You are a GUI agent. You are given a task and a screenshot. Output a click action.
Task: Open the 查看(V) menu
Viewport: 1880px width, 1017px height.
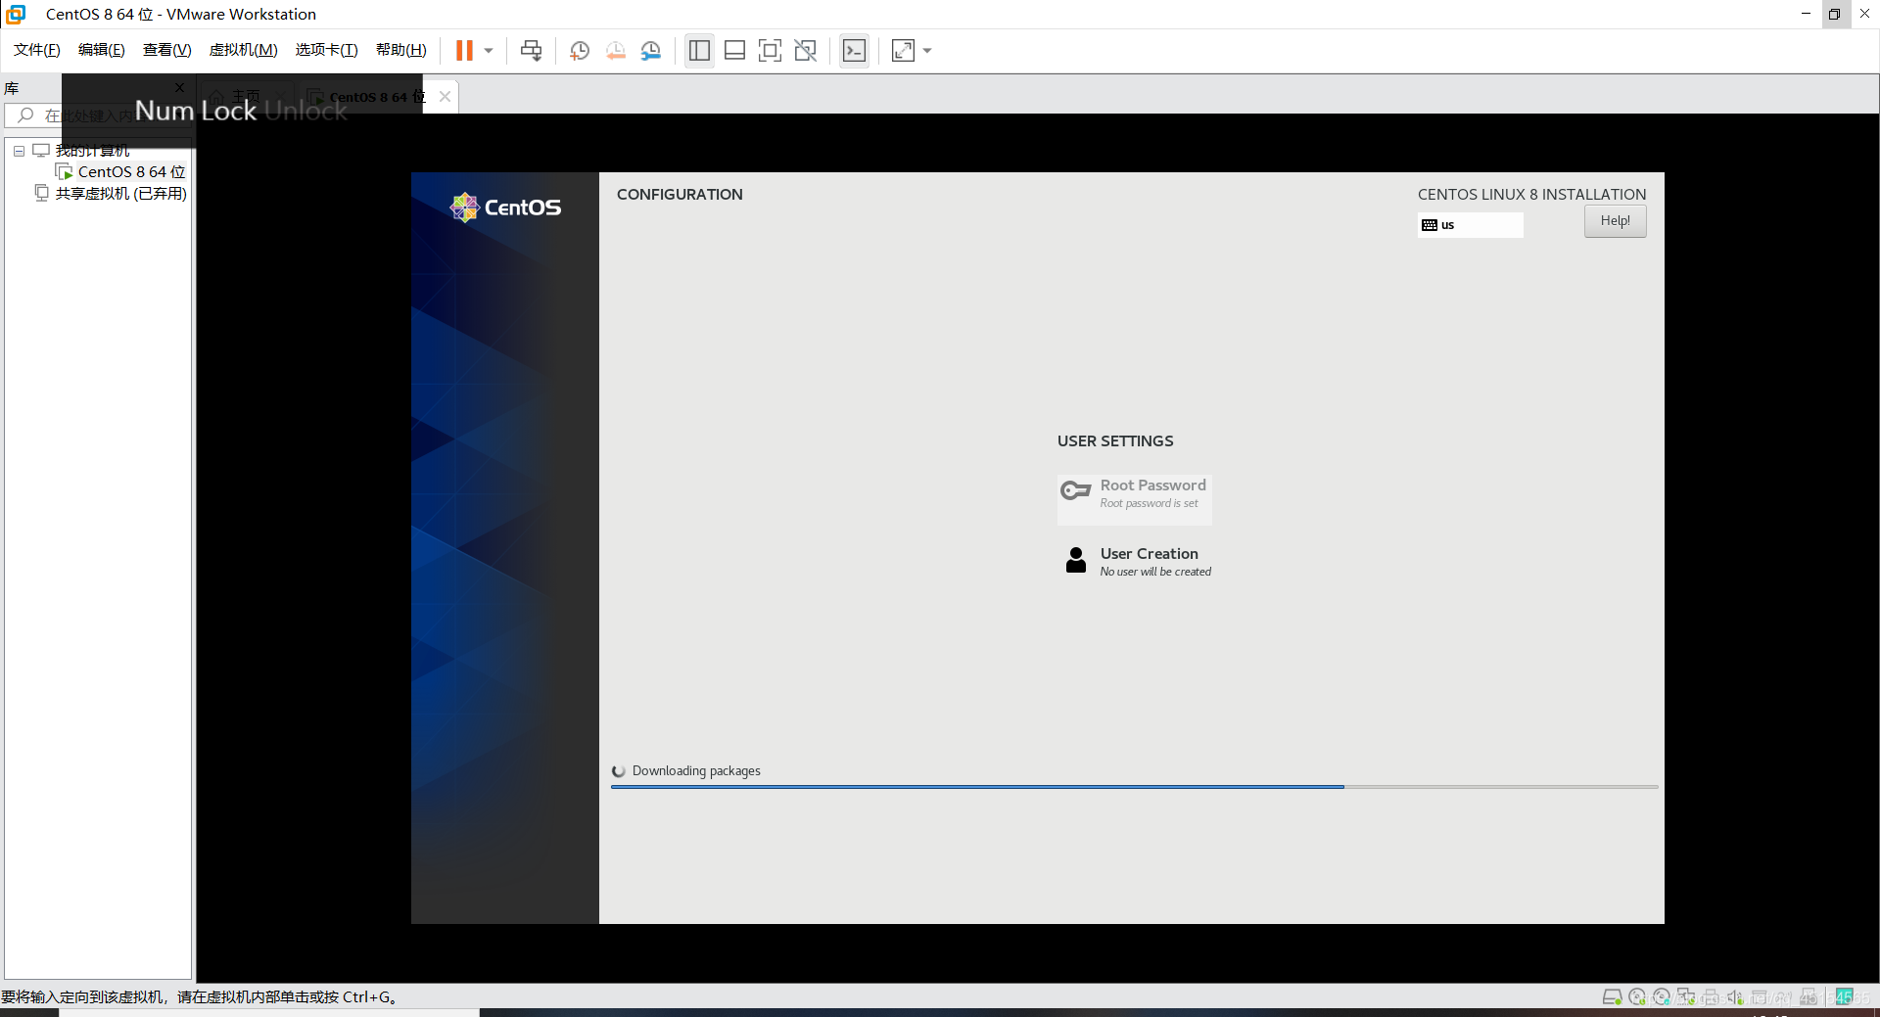[166, 50]
